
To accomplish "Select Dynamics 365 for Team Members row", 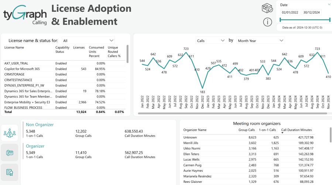I will (65, 96).
